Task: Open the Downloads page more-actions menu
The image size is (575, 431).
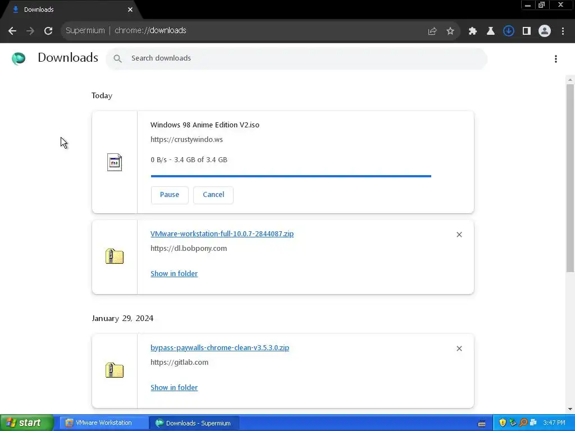Action: pyautogui.click(x=556, y=58)
